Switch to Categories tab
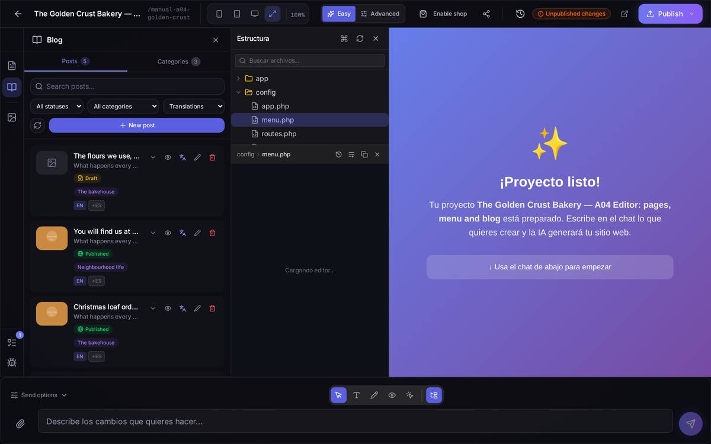This screenshot has height=444, width=711. coord(178,62)
